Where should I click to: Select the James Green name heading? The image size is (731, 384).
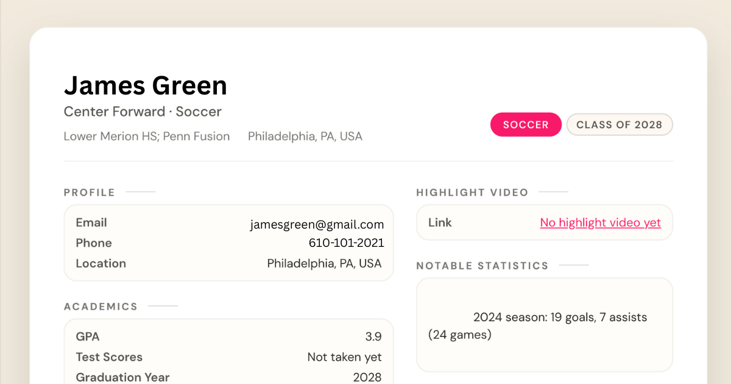tap(146, 85)
